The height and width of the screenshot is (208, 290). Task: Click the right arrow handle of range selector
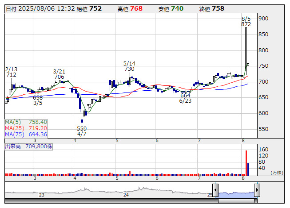tap(257, 191)
